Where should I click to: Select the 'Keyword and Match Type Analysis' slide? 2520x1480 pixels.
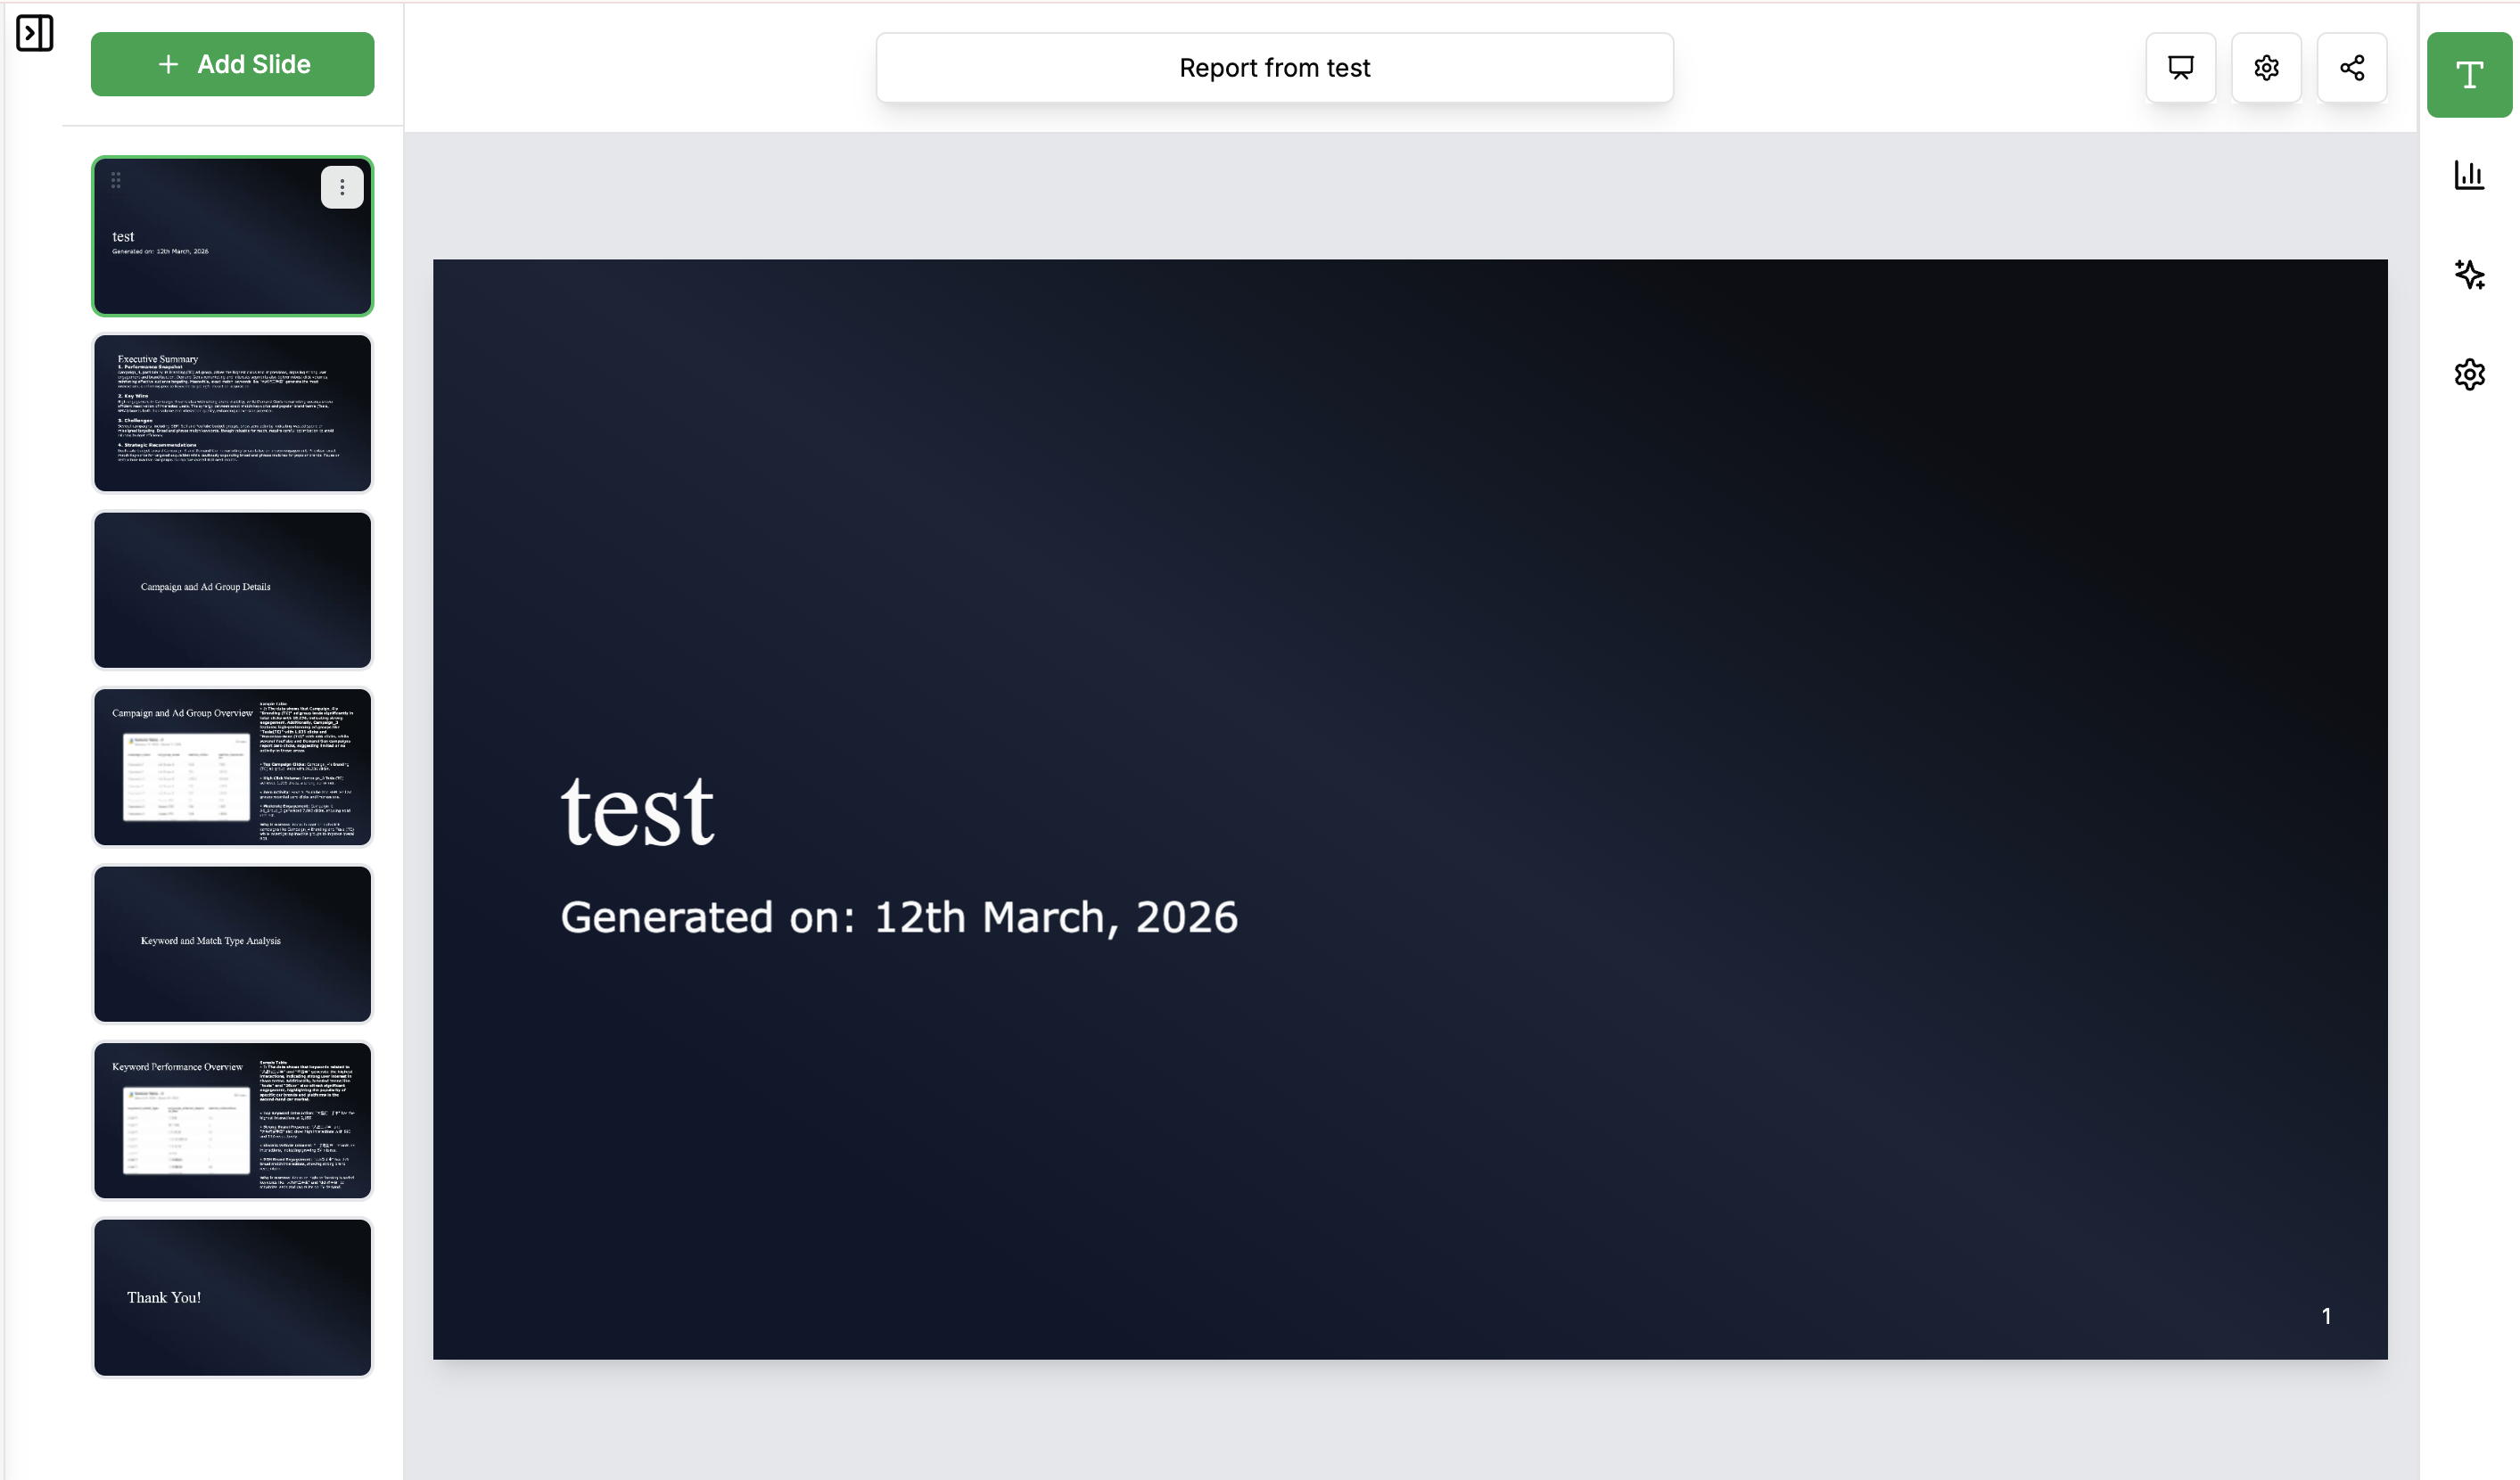pos(232,944)
